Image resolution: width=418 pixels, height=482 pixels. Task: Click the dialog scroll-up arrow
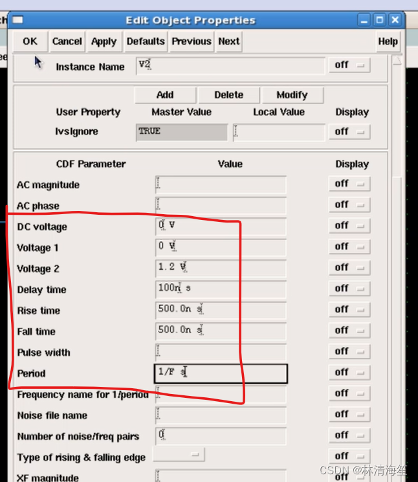tap(397, 61)
